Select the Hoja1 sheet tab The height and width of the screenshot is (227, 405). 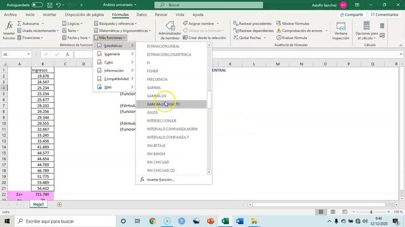(38, 204)
